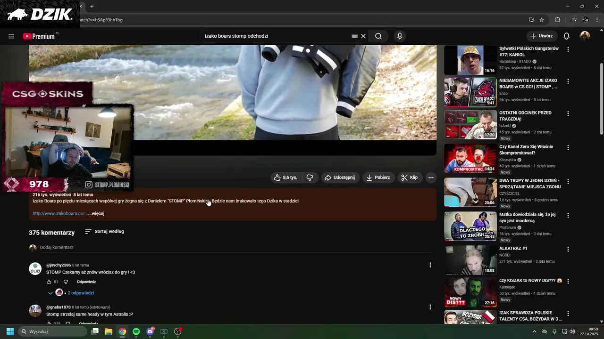The height and width of the screenshot is (339, 604).
Task: Open NIESAMOWITE AKCJE IZAKO BOARS video title
Action: pyautogui.click(x=528, y=84)
